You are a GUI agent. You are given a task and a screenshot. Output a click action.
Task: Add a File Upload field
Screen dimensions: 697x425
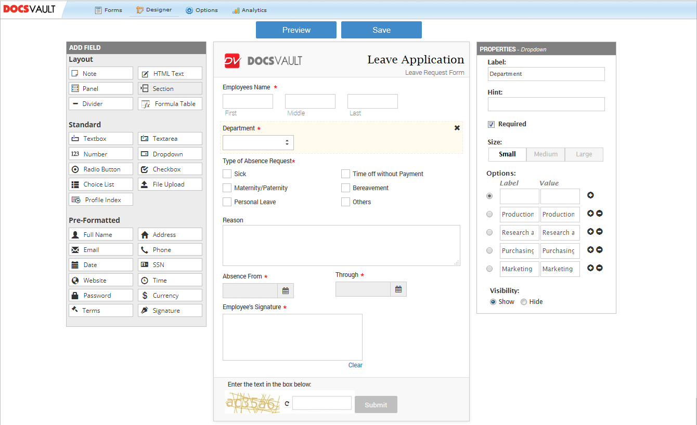click(170, 184)
